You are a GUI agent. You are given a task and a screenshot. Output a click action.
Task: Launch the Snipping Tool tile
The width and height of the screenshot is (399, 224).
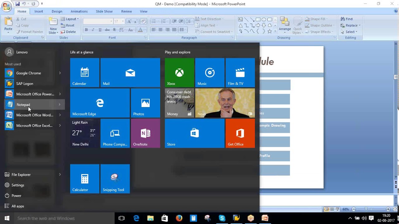pos(115,179)
